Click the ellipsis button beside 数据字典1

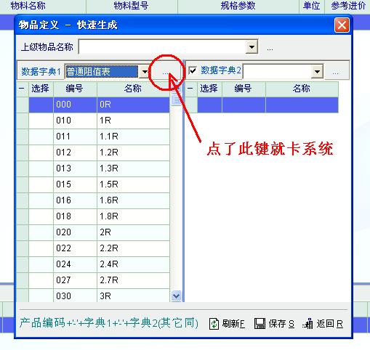tap(165, 73)
